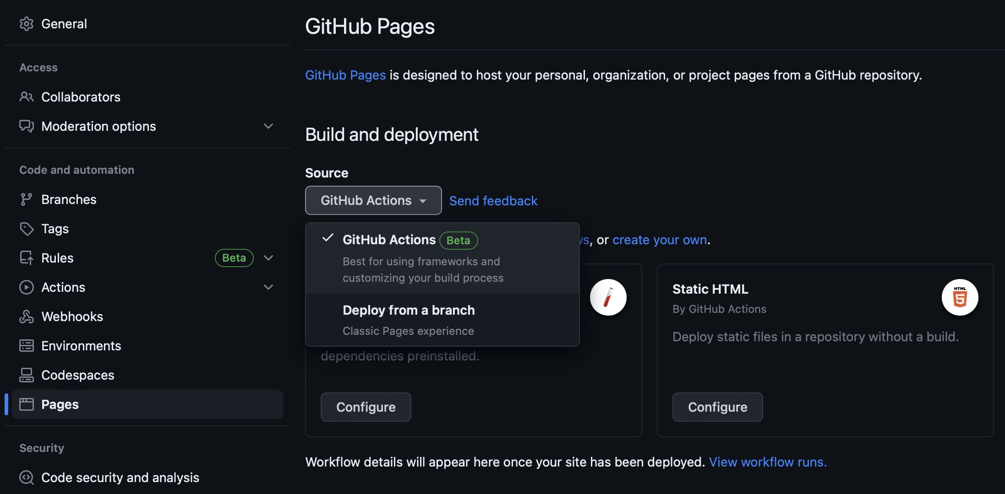The image size is (1005, 494).
Task: Expand the Rules section chevron
Action: [x=268, y=258]
